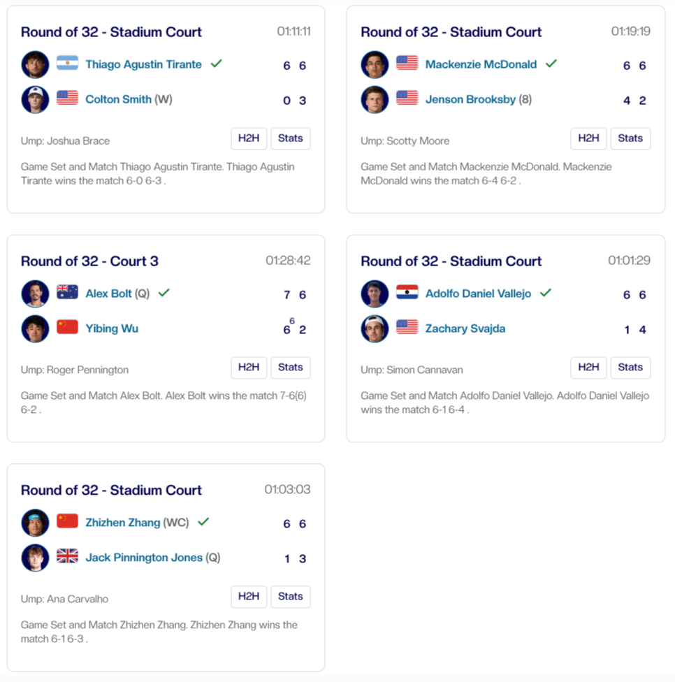
Task: Click British flag beside Jack Pinnington Jones
Action: coord(67,556)
